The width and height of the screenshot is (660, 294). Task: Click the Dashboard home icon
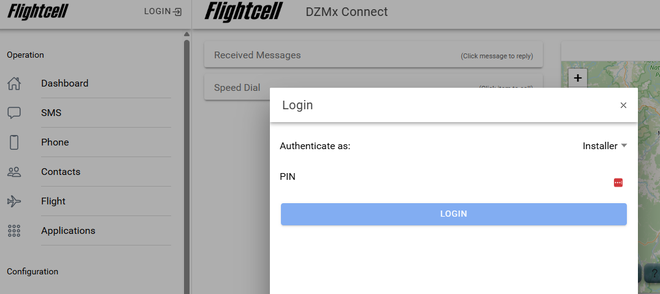click(14, 83)
